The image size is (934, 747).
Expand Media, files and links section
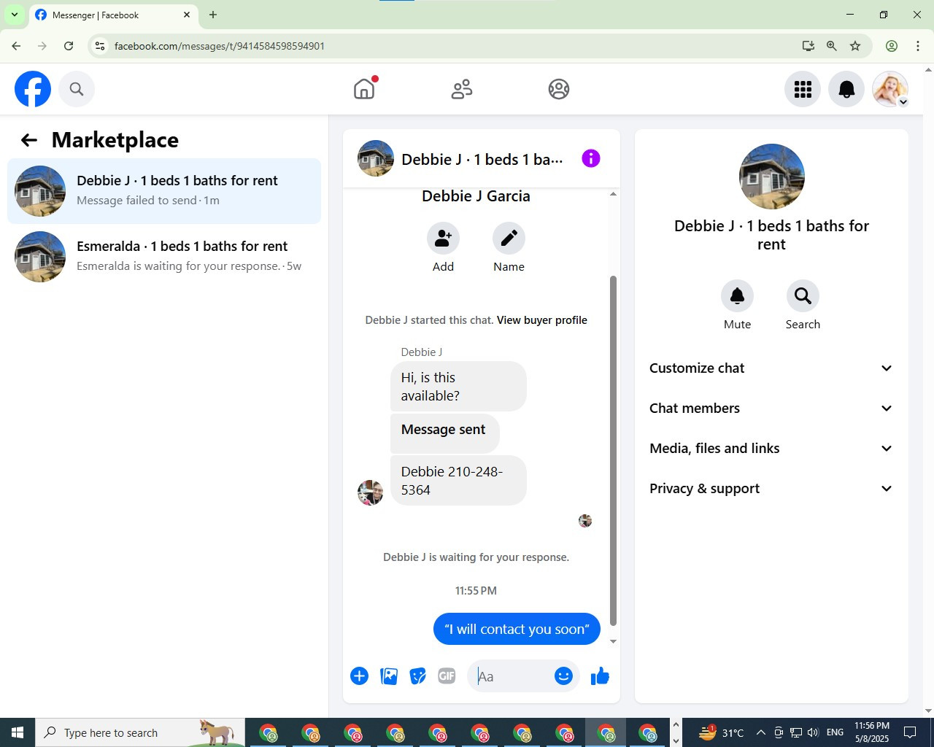pyautogui.click(x=771, y=449)
